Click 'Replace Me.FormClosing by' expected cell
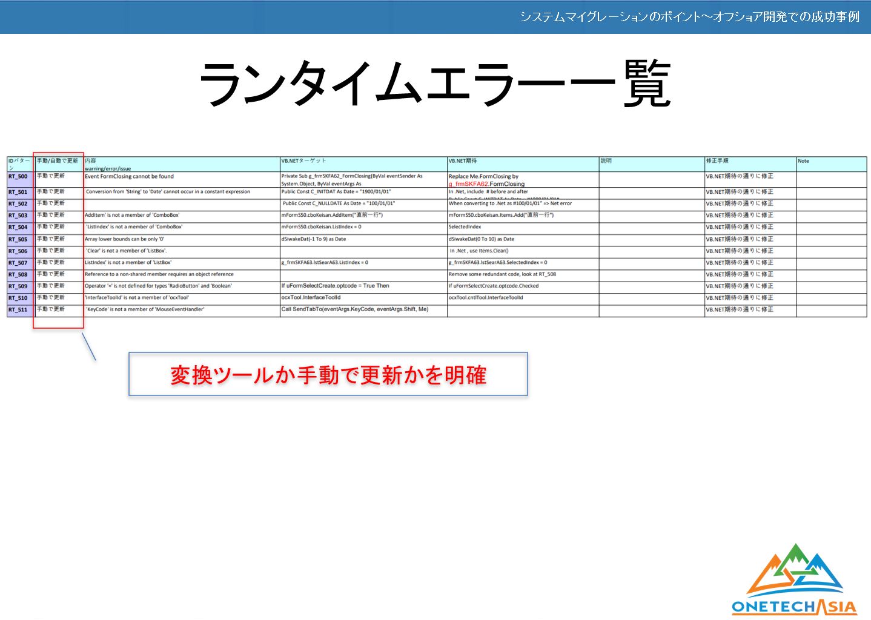Viewport: 871px width, 620px height. click(x=523, y=179)
